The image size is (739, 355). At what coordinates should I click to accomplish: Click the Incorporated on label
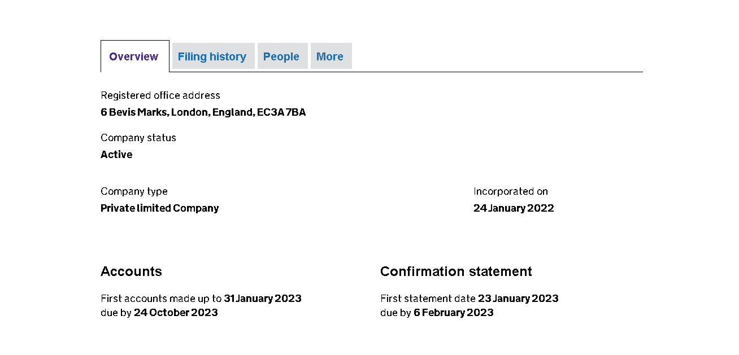coord(511,191)
